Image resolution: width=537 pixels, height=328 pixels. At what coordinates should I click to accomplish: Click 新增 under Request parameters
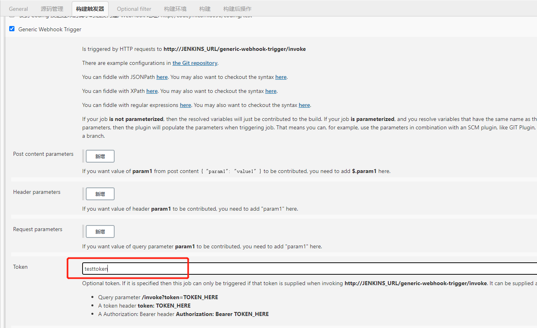point(100,231)
